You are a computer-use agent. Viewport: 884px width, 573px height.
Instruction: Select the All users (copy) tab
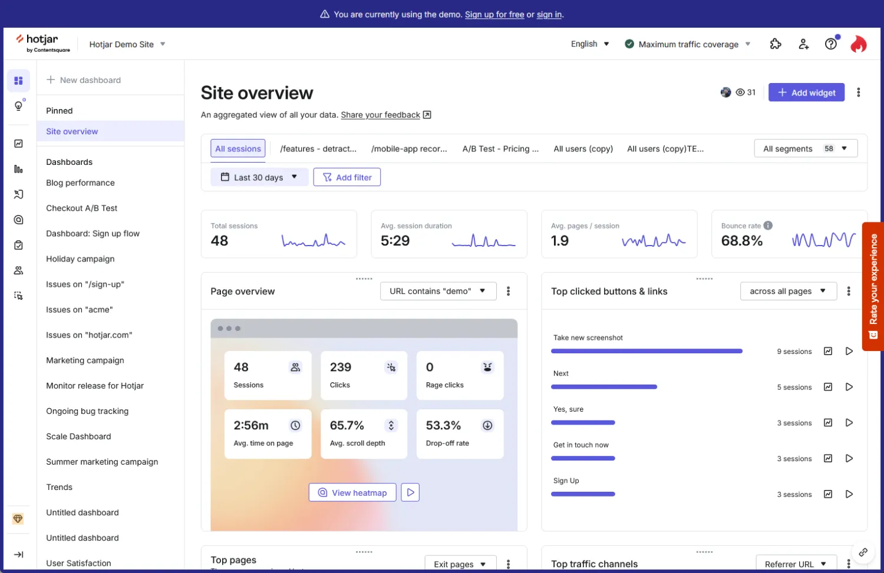pos(583,148)
